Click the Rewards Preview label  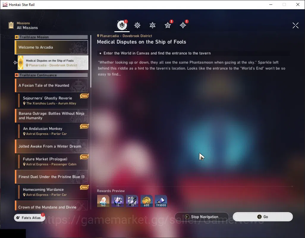pyautogui.click(x=111, y=191)
